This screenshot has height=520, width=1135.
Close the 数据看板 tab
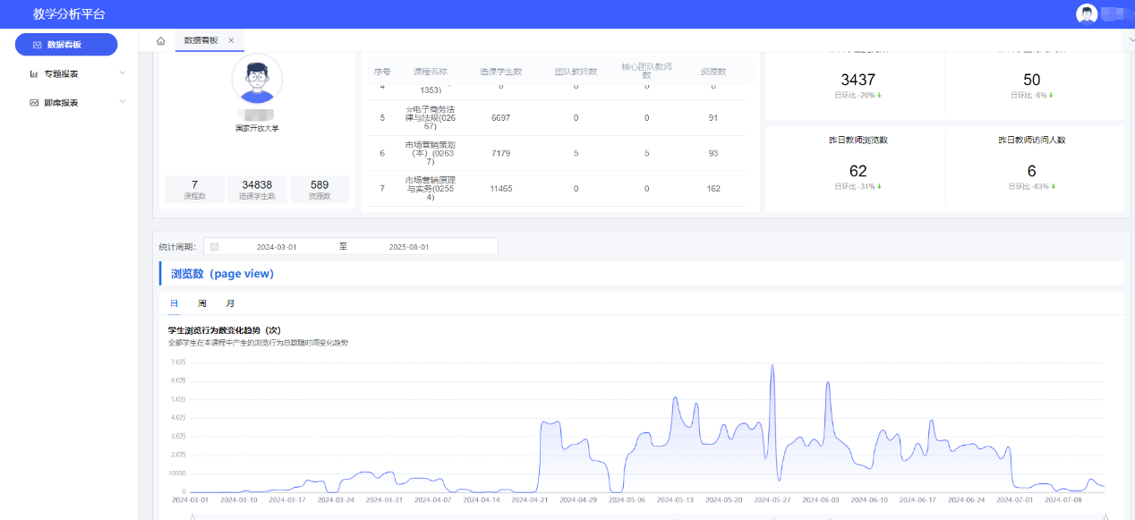231,40
